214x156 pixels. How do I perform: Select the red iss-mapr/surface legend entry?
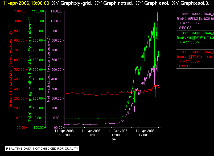pos(195,52)
